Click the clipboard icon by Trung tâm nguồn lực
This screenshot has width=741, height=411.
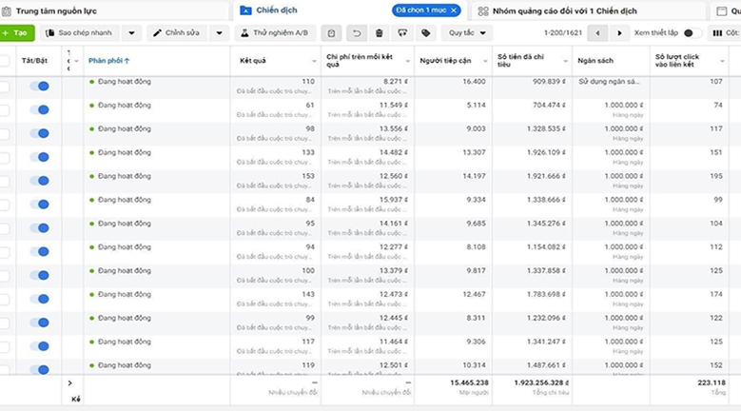6,10
